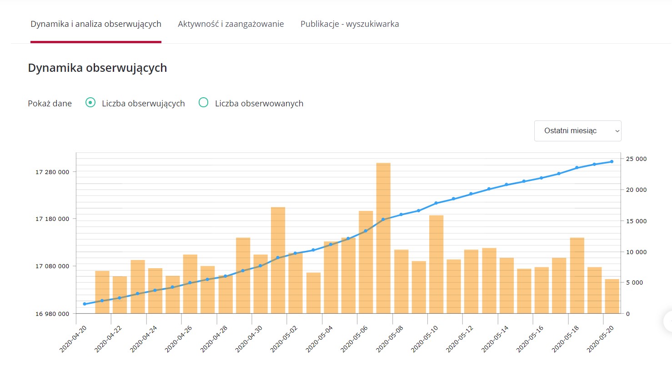The width and height of the screenshot is (672, 365).
Task: Go to Publikacje - wyszukiwarka tab
Action: tap(350, 24)
